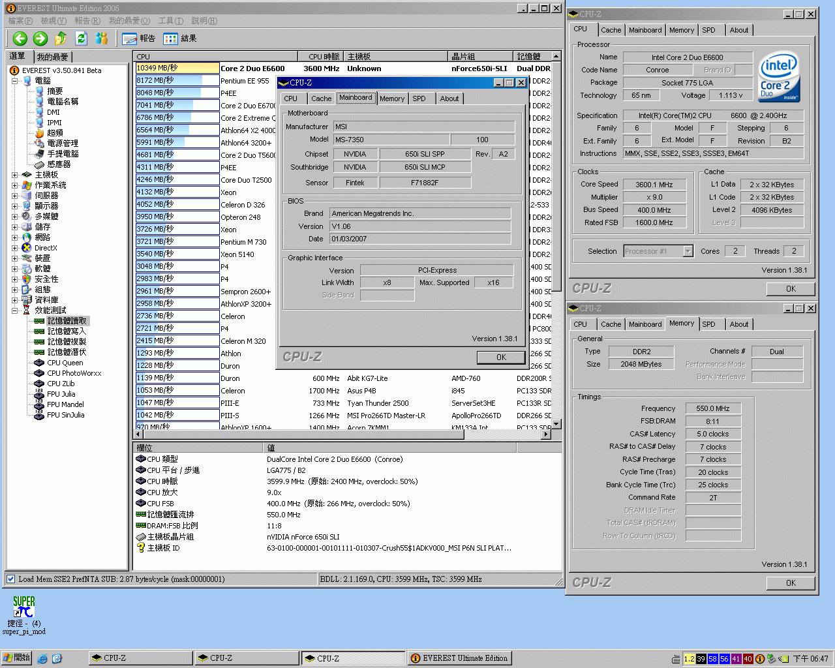
Task: Select the DirectX tree node icon
Action: [x=27, y=248]
